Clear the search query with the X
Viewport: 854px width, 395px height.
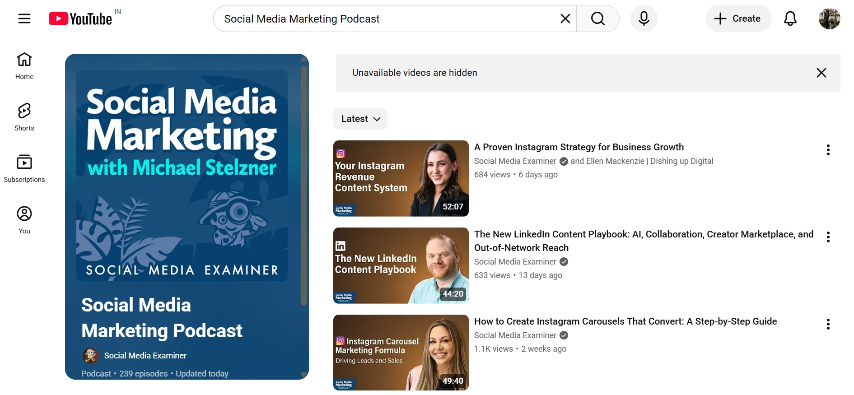coord(565,19)
